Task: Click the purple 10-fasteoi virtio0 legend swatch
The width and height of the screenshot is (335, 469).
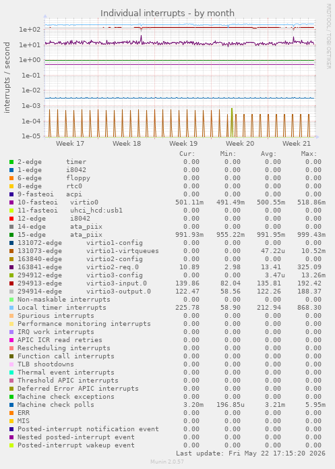Action: click(11, 202)
